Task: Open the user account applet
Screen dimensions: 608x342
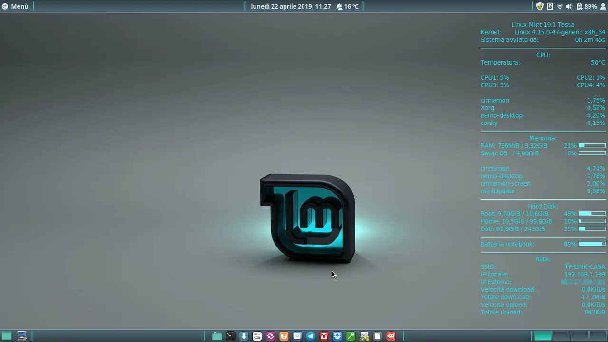Action: click(603, 6)
